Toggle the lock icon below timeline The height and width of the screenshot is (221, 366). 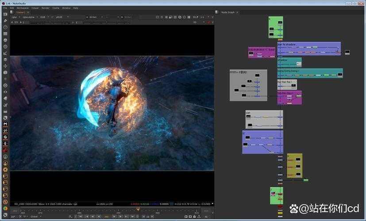(x=194, y=217)
